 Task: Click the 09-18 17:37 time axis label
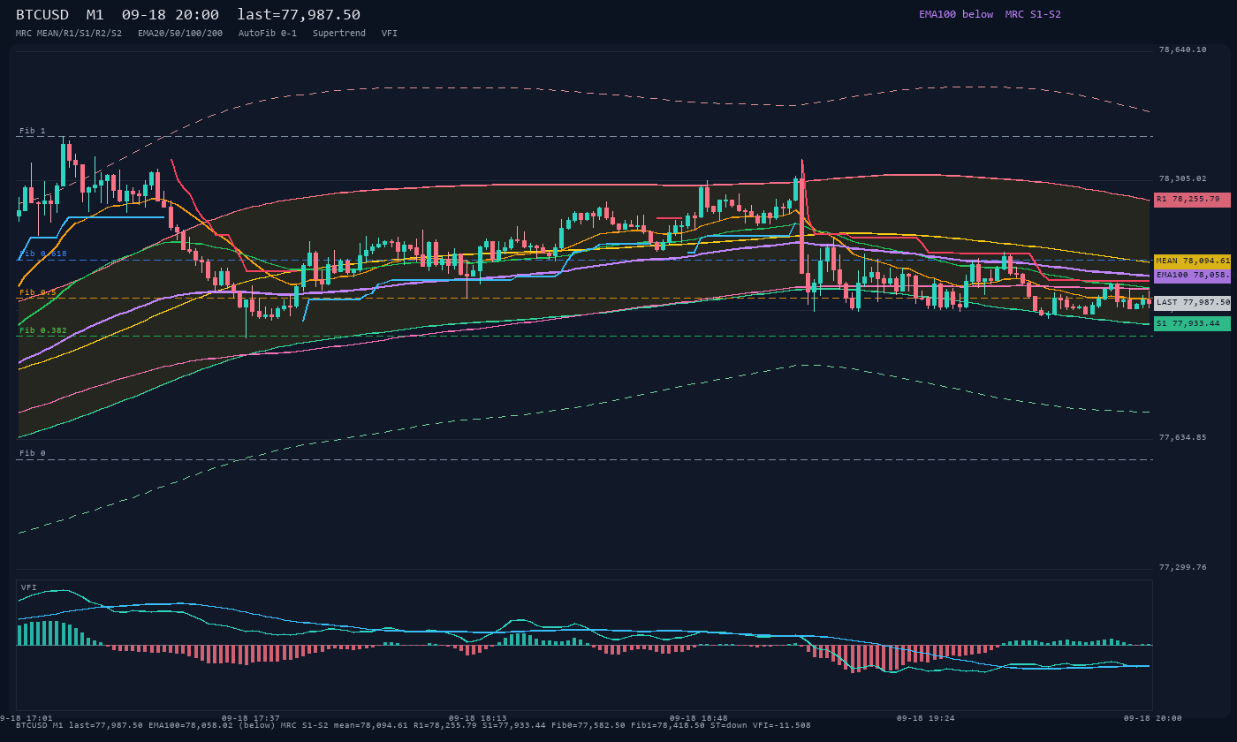pos(251,718)
